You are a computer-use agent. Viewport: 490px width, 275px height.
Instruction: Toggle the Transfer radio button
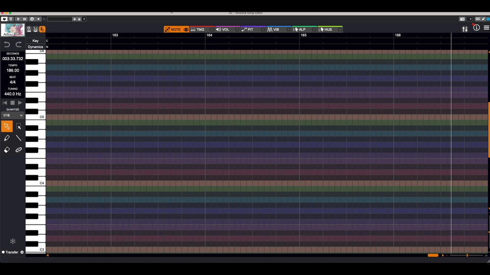click(3, 252)
